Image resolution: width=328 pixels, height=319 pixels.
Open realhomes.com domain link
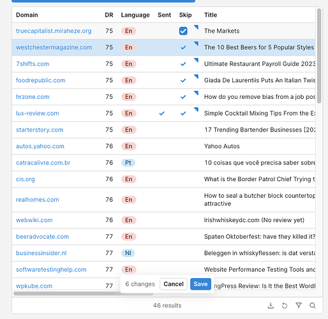tap(38, 200)
